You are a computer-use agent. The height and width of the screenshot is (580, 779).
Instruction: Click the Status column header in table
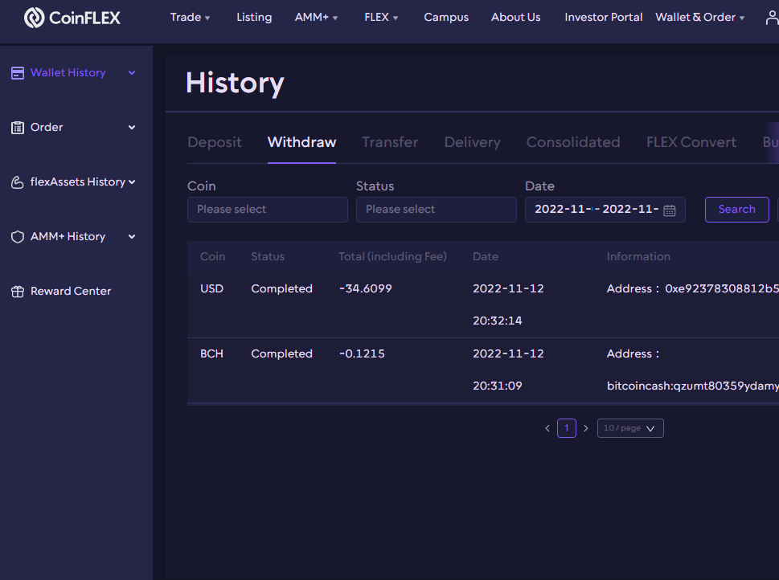point(268,257)
